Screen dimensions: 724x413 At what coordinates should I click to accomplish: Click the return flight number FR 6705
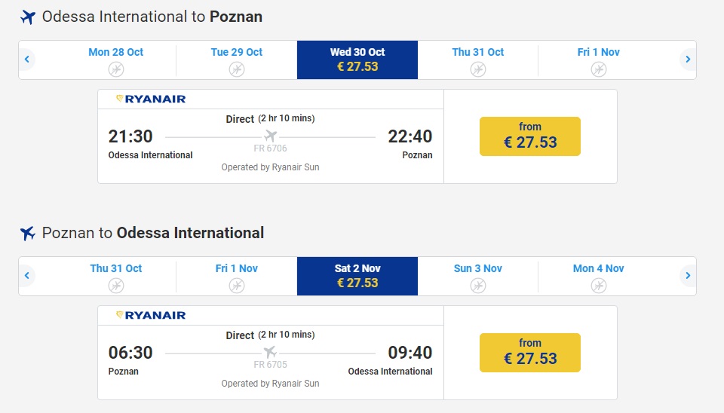coord(270,365)
